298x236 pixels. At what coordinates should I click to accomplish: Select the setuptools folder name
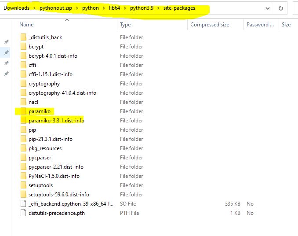click(x=41, y=185)
